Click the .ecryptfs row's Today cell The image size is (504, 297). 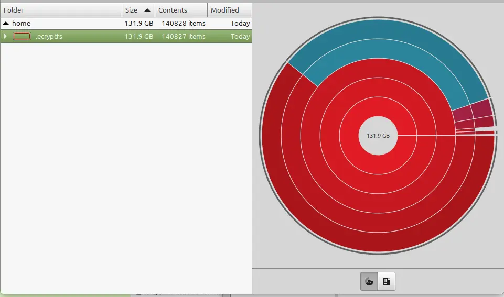pos(240,37)
